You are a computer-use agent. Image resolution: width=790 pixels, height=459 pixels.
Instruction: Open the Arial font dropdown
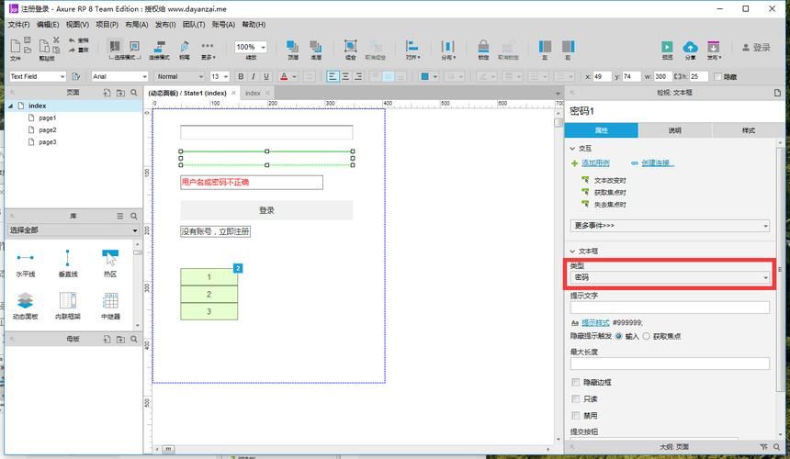[120, 76]
